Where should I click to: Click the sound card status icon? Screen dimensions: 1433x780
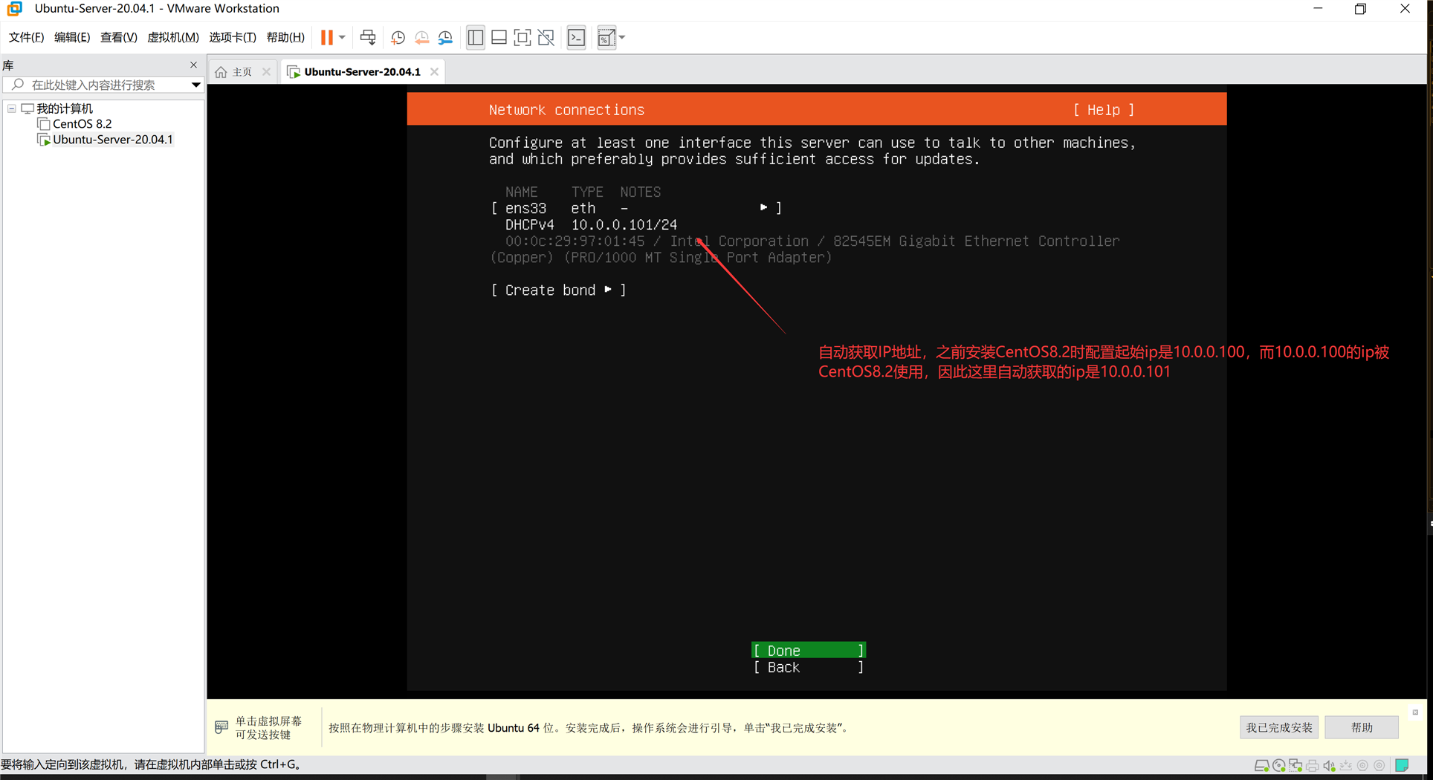(x=1330, y=766)
